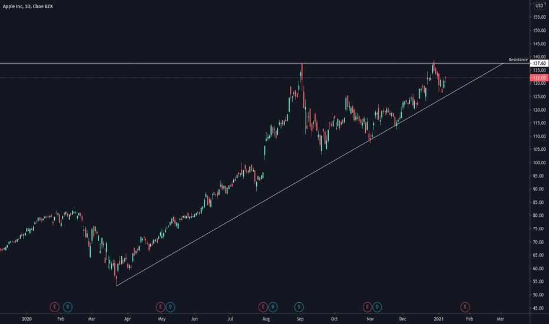The width and height of the screenshot is (549, 324).
Task: Click the 50.00 price axis label
Action: pyautogui.click(x=539, y=295)
